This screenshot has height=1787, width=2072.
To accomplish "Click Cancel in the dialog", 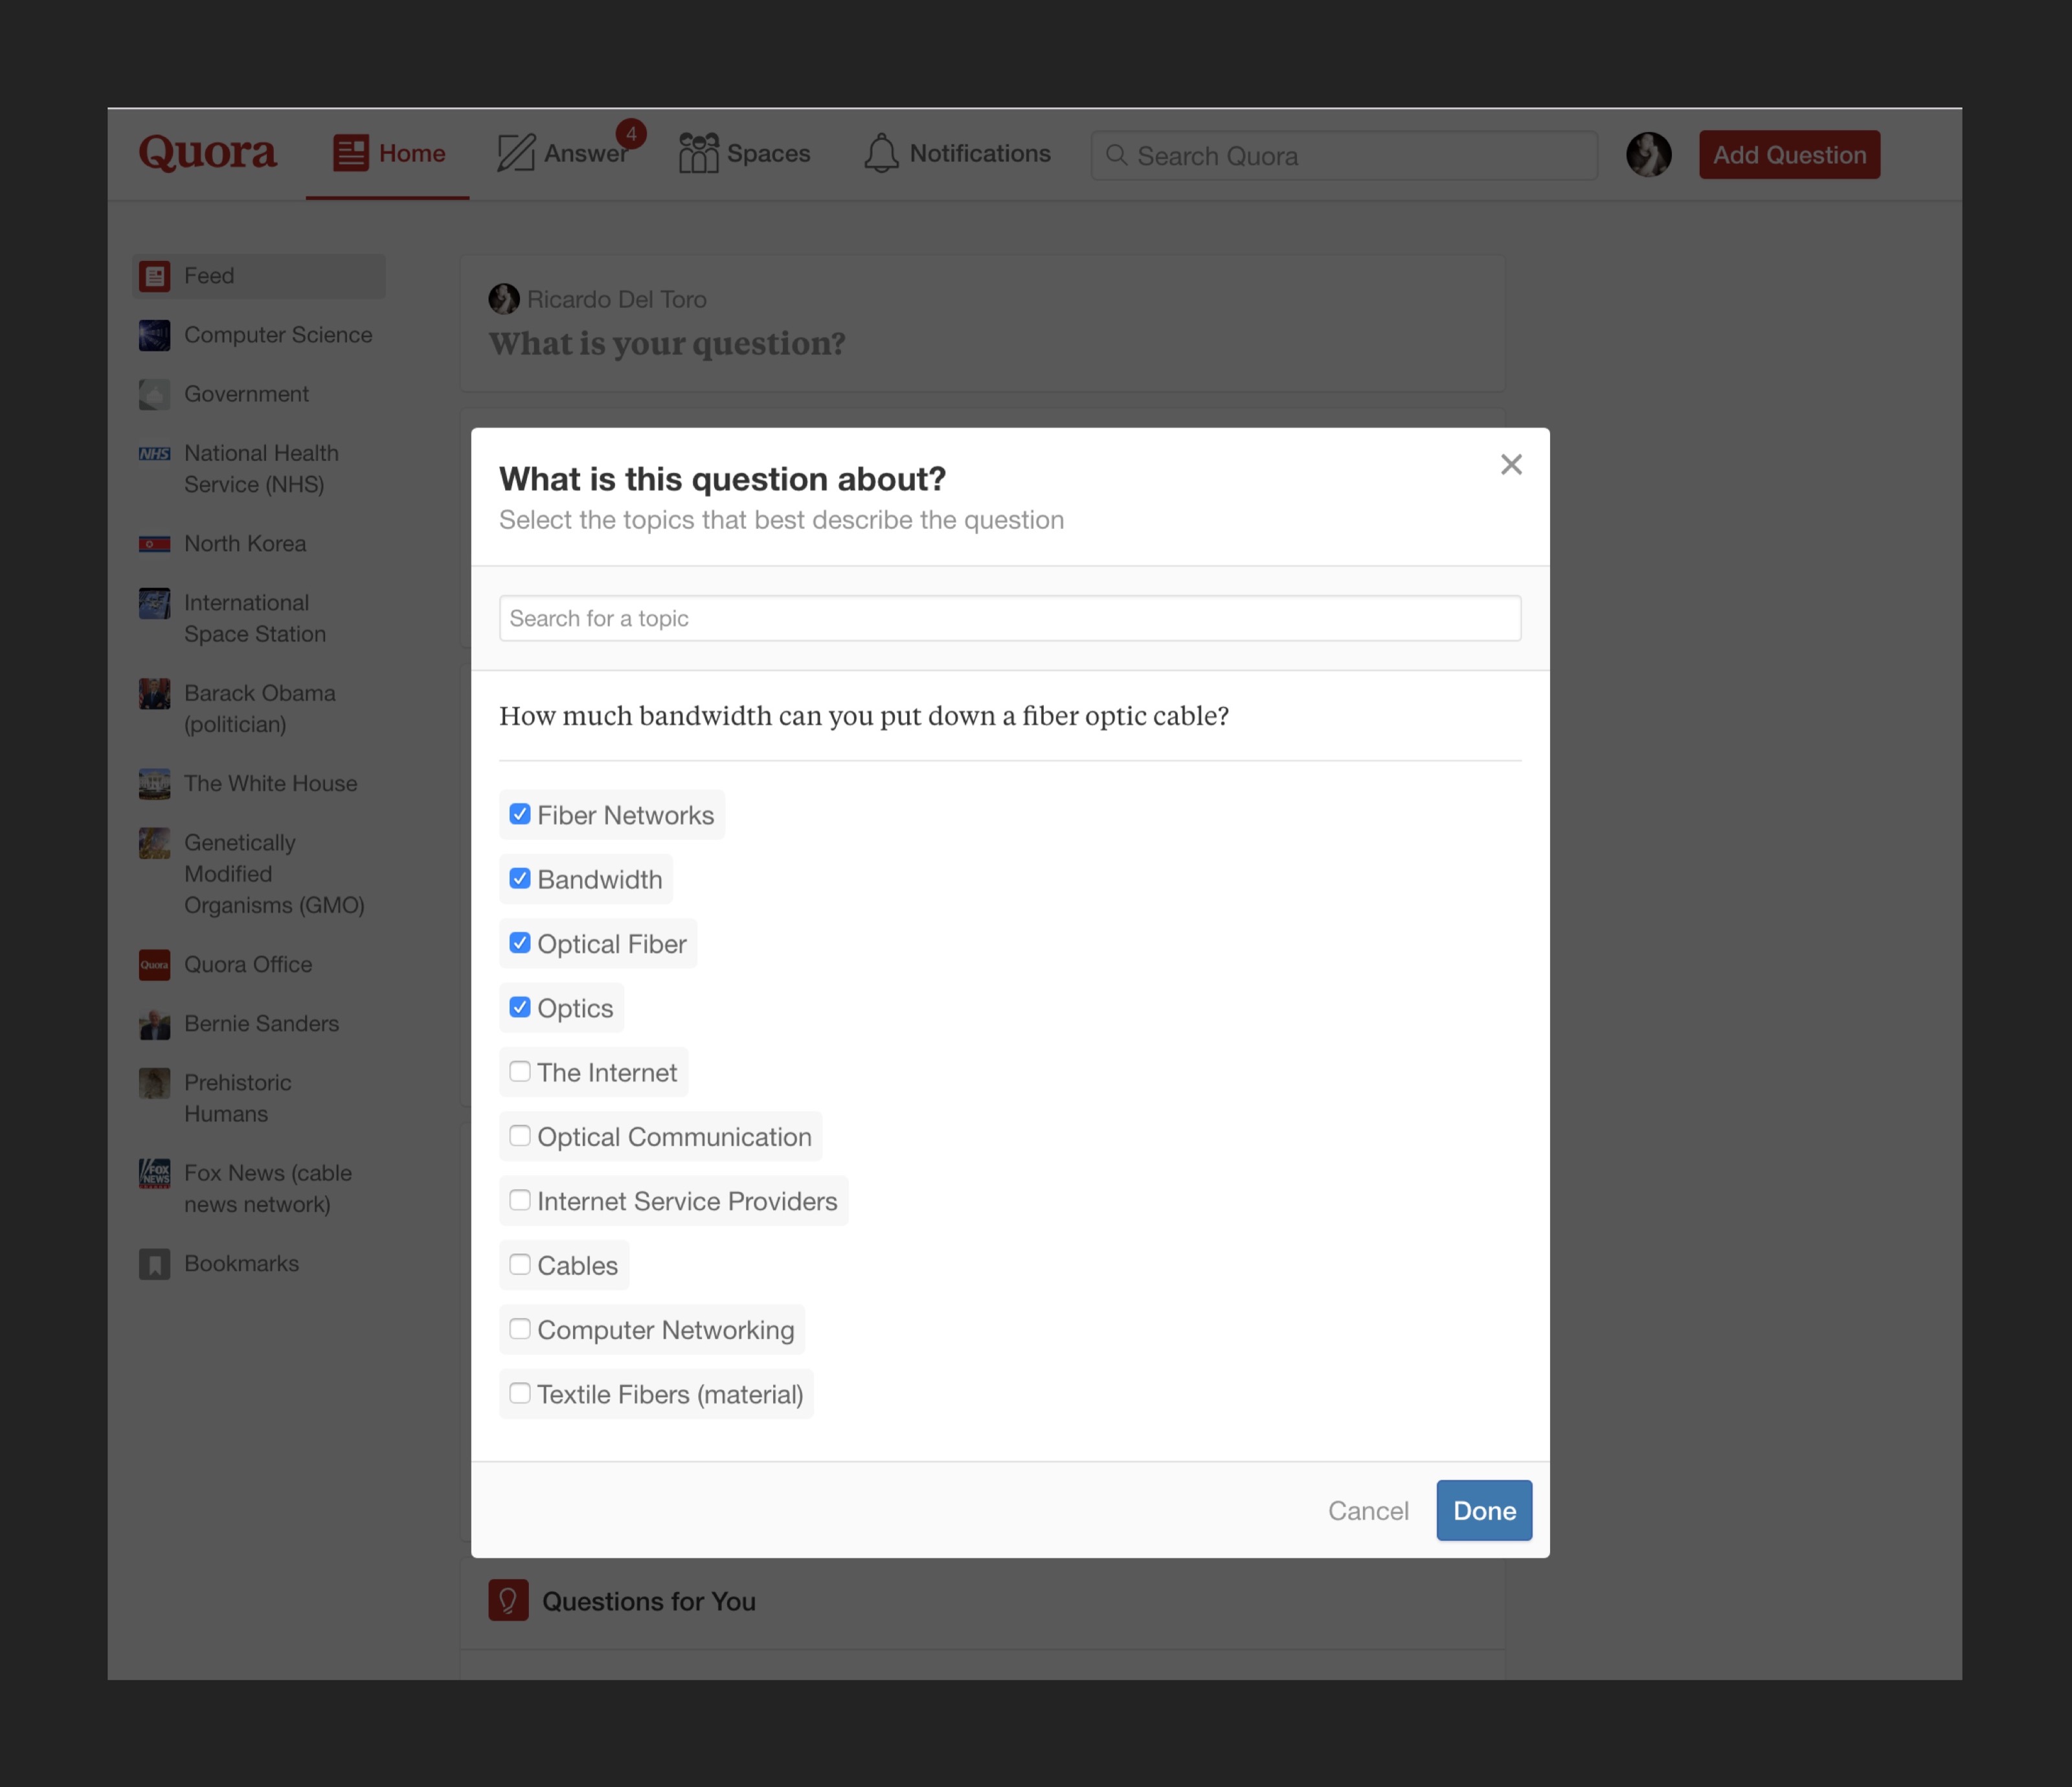I will pyautogui.click(x=1367, y=1510).
